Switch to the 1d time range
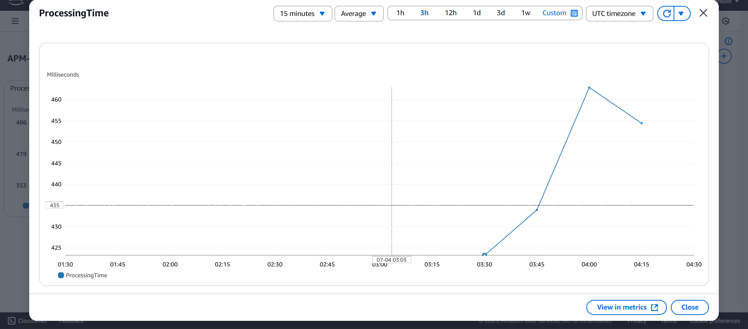 476,13
